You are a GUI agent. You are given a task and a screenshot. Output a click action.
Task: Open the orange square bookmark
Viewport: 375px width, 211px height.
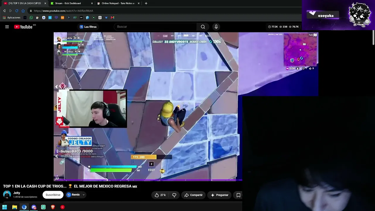point(62,18)
